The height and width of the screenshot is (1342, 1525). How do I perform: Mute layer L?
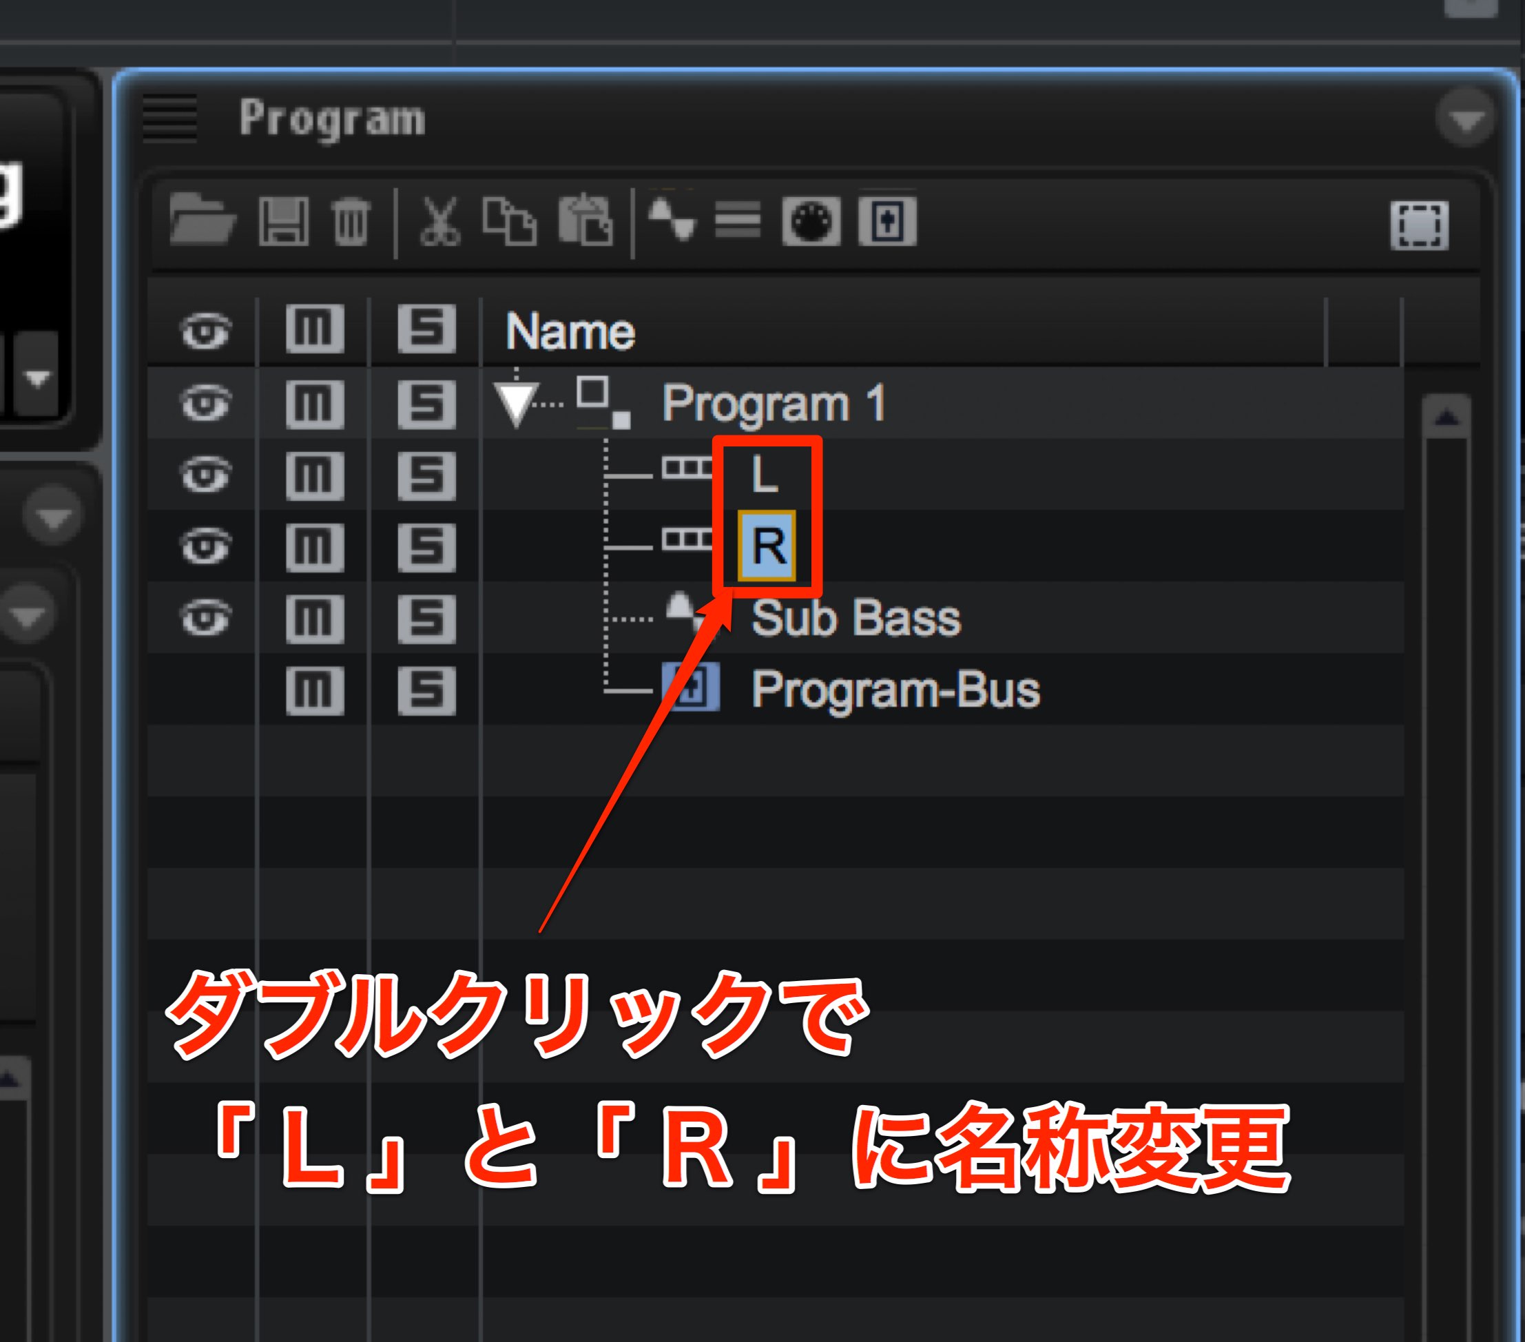pos(314,475)
